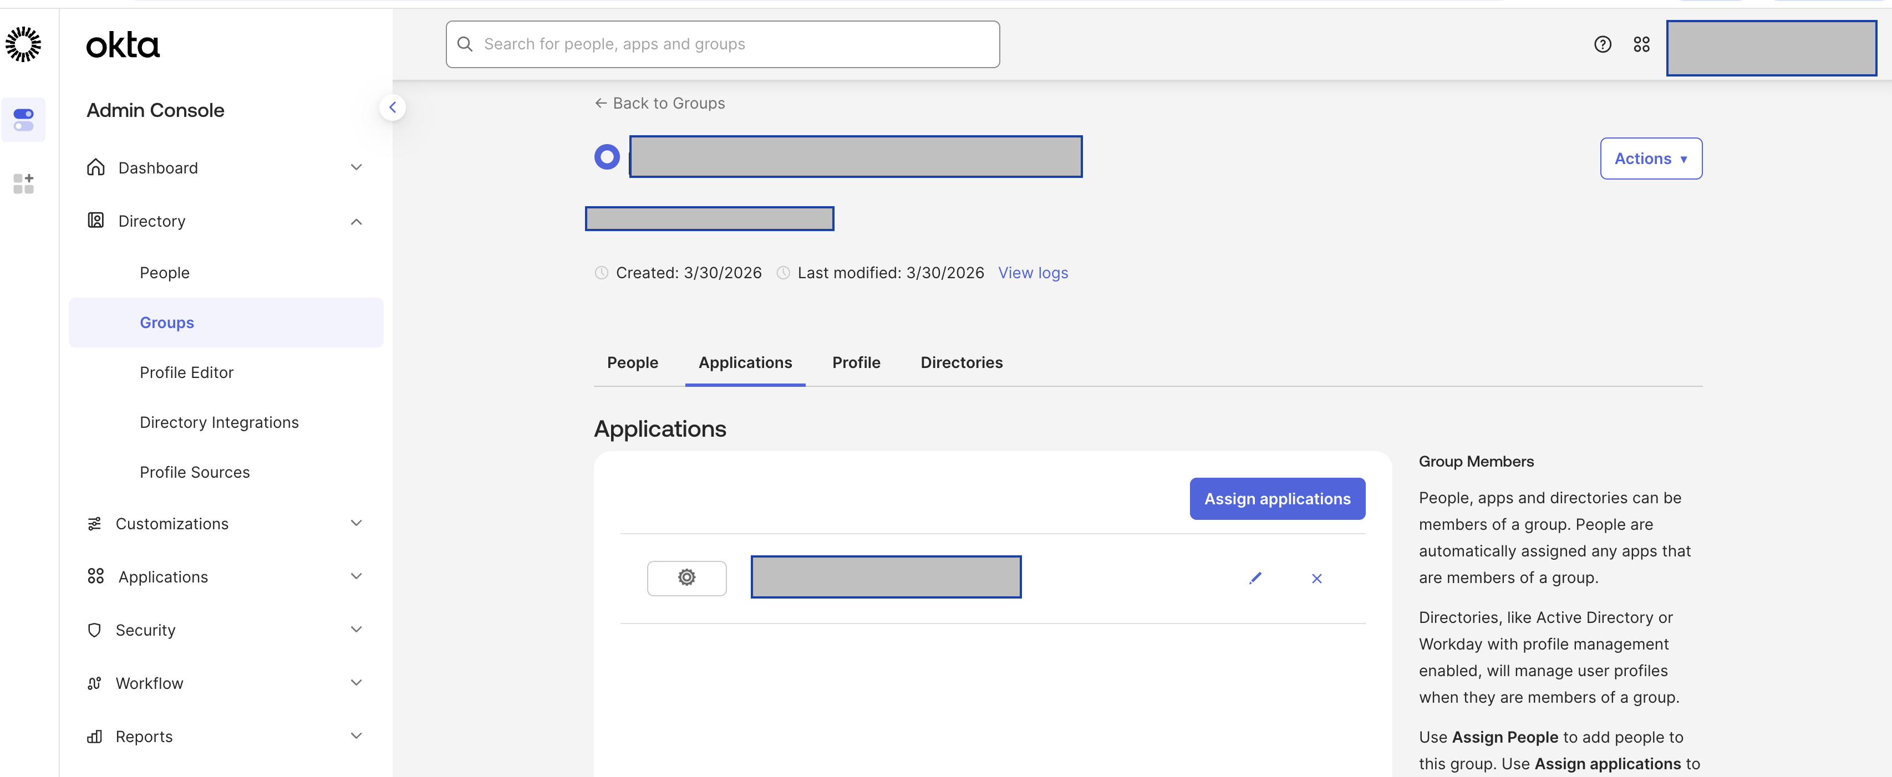The width and height of the screenshot is (1892, 777).
Task: Click the blue circle group icon
Action: [x=607, y=156]
